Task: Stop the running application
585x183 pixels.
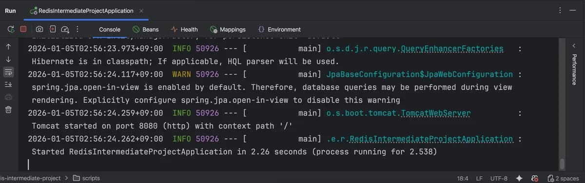Action: [23, 29]
